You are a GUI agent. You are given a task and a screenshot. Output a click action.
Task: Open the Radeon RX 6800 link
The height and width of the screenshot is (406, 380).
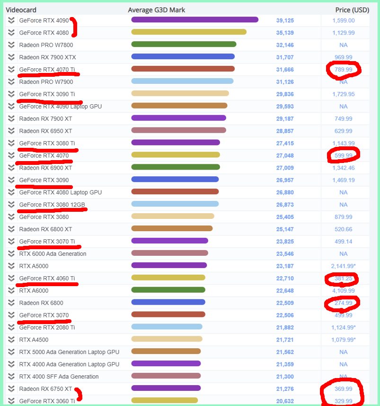click(41, 303)
